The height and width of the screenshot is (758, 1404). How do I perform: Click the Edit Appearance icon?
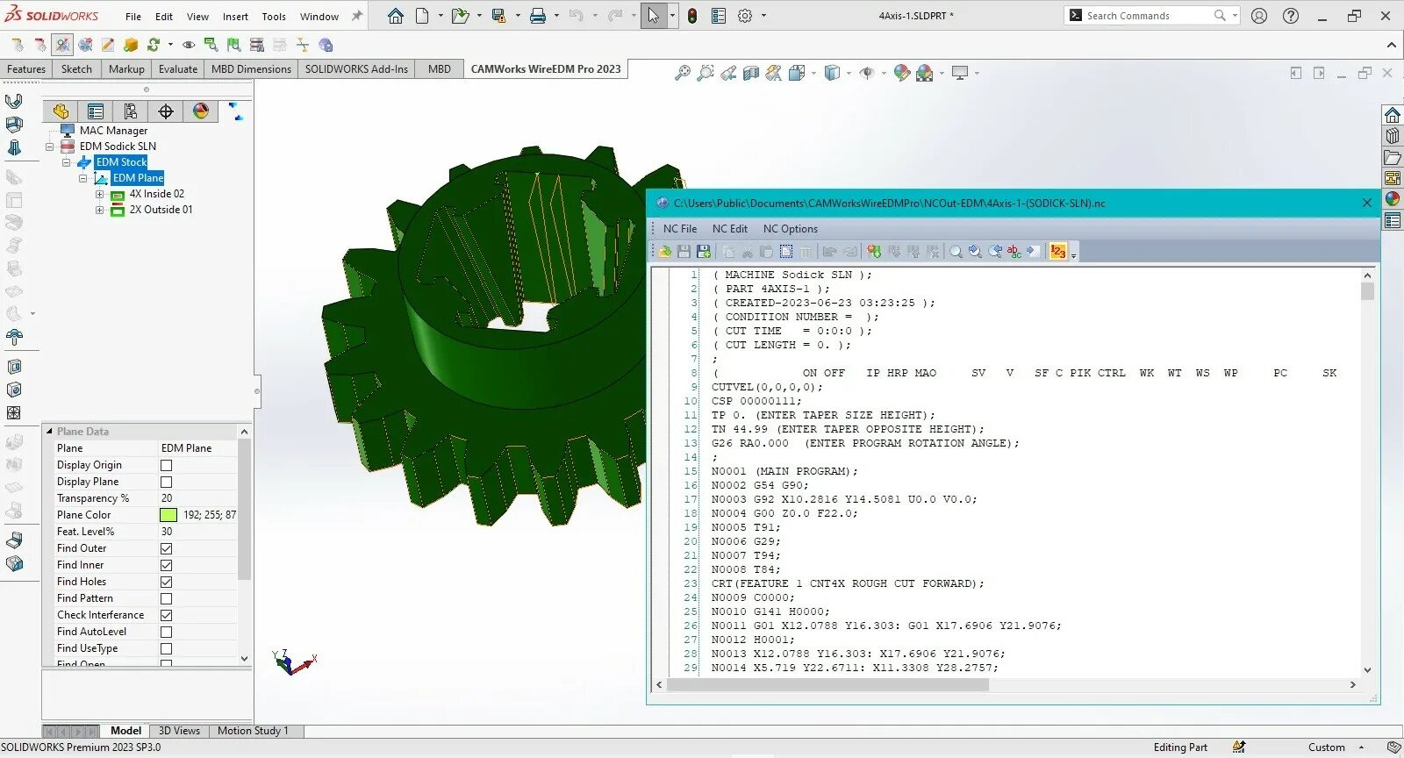pyautogui.click(x=901, y=74)
